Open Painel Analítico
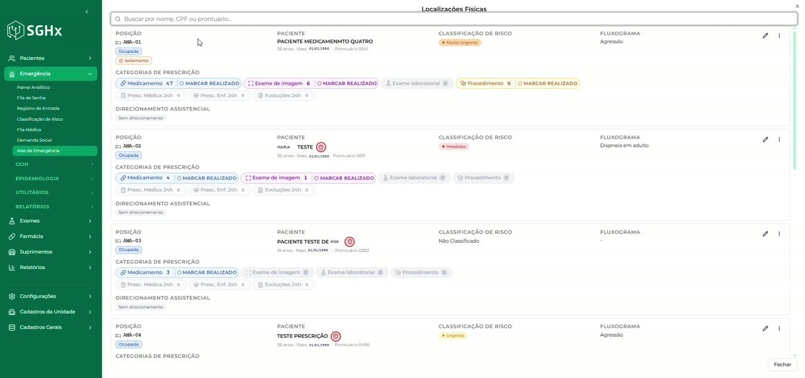805x378 pixels. coord(33,88)
